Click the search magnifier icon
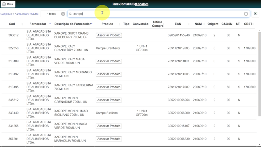261x150 pixels. (70, 14)
